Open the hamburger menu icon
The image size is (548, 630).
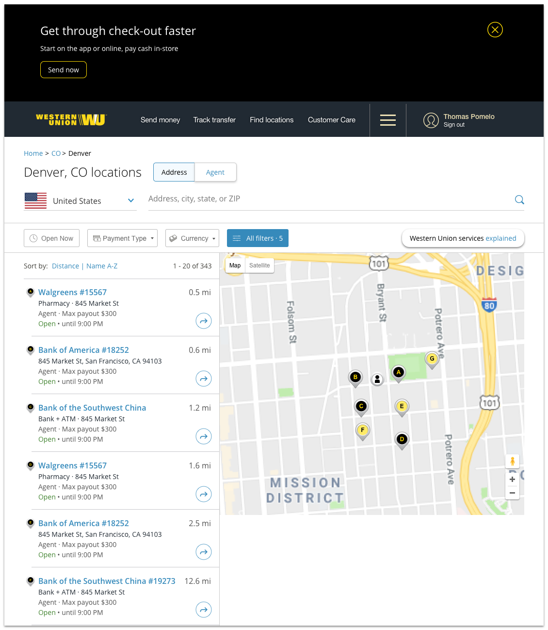[x=387, y=120]
